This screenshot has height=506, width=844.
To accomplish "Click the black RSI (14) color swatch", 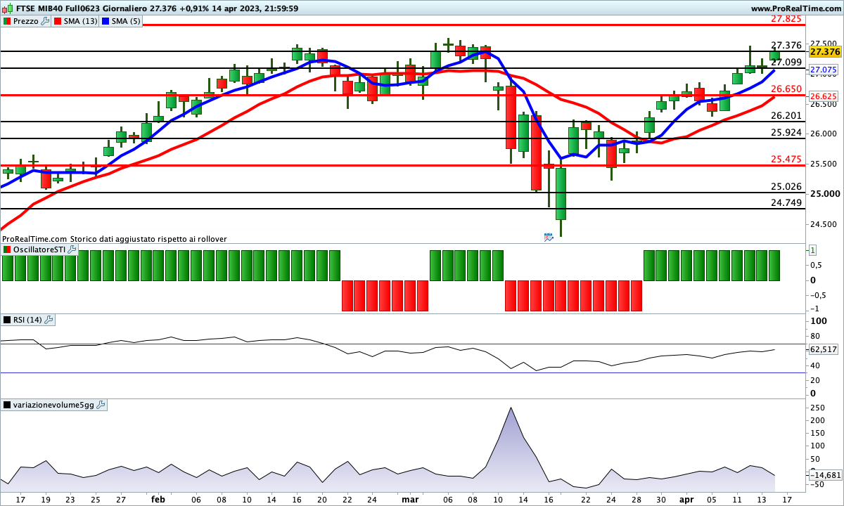I will (7, 320).
